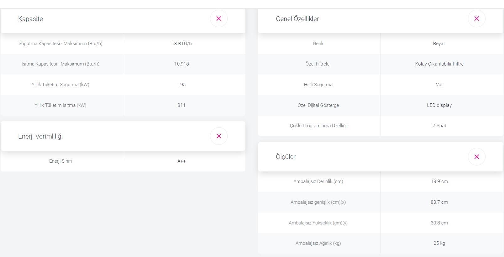Click the Kapasite section header
504x257 pixels.
point(30,19)
